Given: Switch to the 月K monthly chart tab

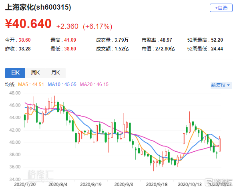Looking at the screenshot, I should 56,73.
